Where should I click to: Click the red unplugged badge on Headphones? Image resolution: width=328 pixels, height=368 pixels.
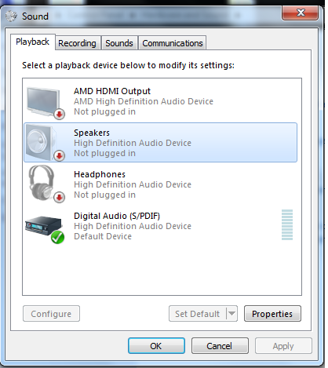click(x=59, y=198)
